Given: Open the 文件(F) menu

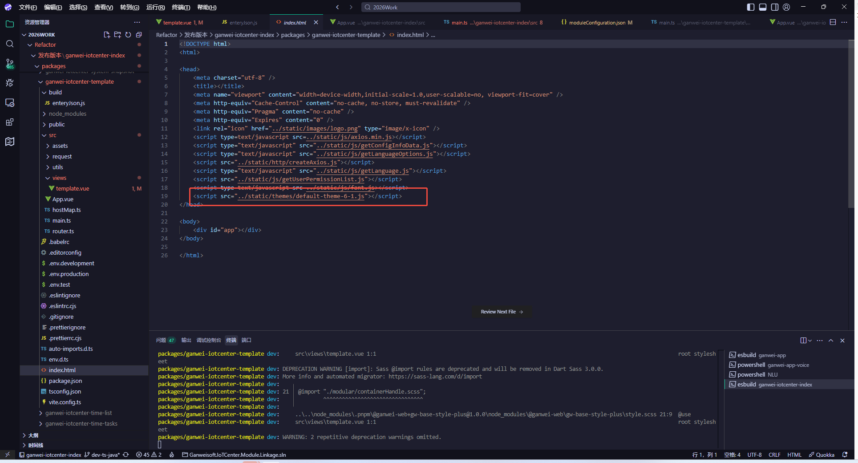Looking at the screenshot, I should 28,7.
